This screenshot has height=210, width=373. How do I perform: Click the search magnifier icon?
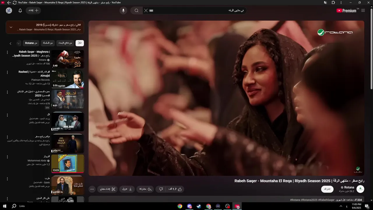136,10
